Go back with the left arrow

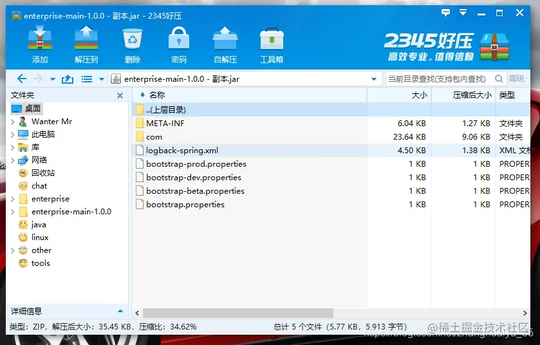[22, 79]
